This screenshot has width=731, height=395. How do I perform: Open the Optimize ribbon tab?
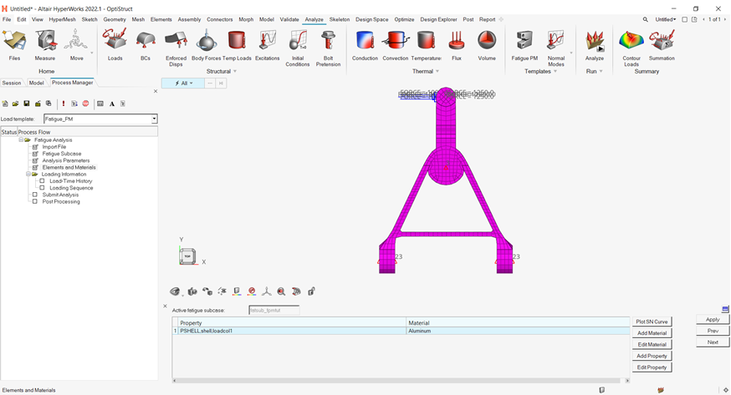(x=404, y=19)
